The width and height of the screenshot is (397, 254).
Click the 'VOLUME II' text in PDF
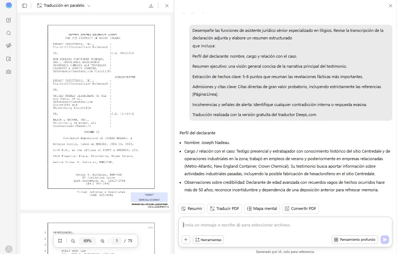point(91,132)
